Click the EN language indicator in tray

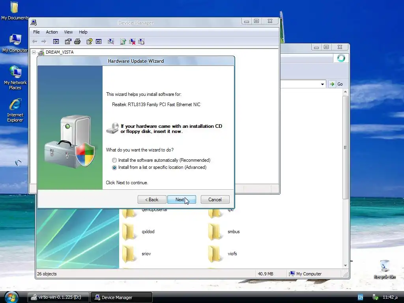(x=360, y=297)
